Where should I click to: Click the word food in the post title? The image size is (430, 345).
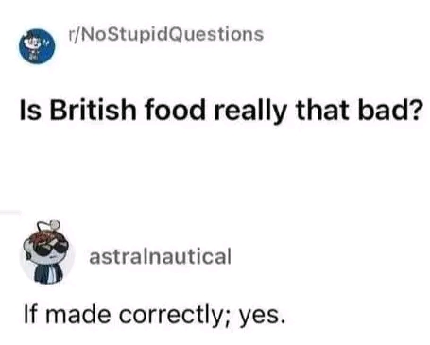[175, 110]
